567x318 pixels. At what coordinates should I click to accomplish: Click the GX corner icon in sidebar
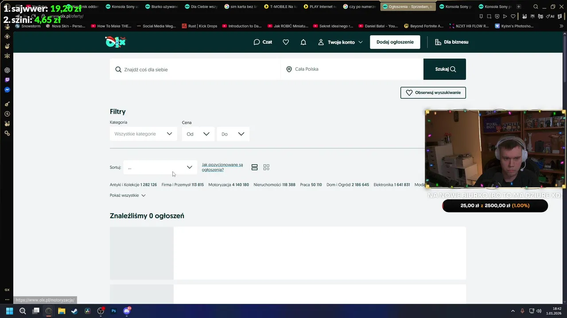click(x=7, y=290)
